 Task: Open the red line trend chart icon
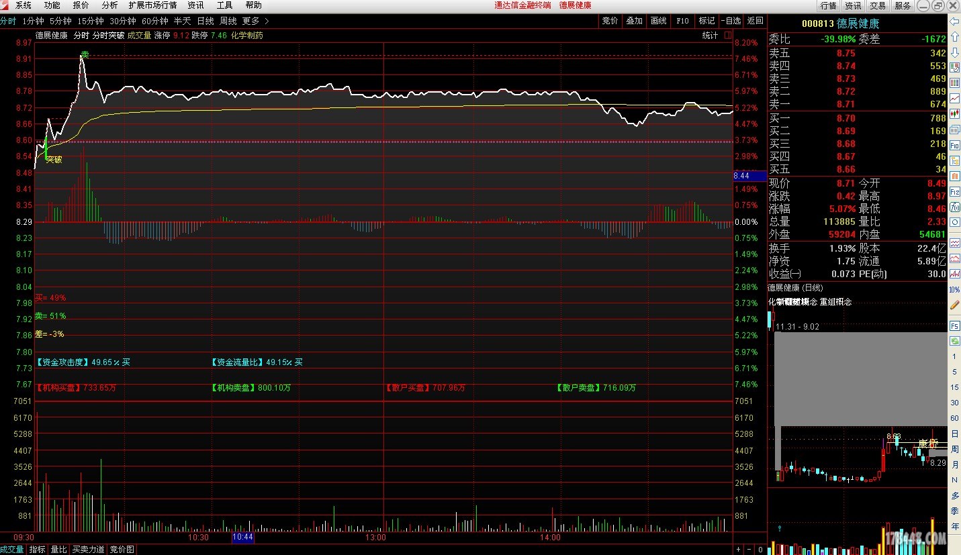[954, 98]
